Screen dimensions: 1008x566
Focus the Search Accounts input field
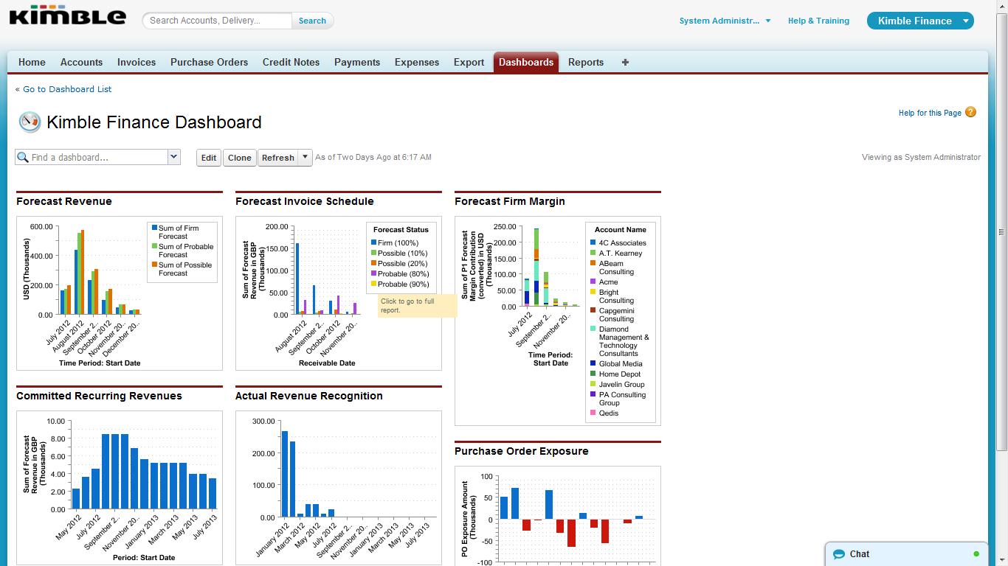point(219,21)
